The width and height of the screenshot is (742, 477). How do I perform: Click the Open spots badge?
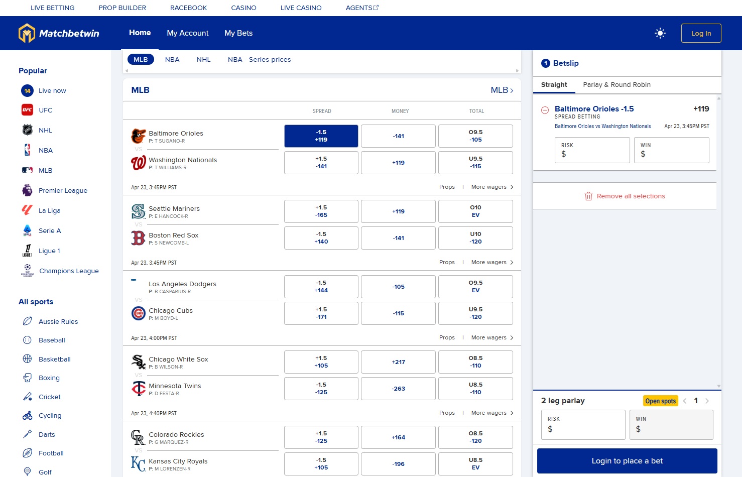point(661,401)
